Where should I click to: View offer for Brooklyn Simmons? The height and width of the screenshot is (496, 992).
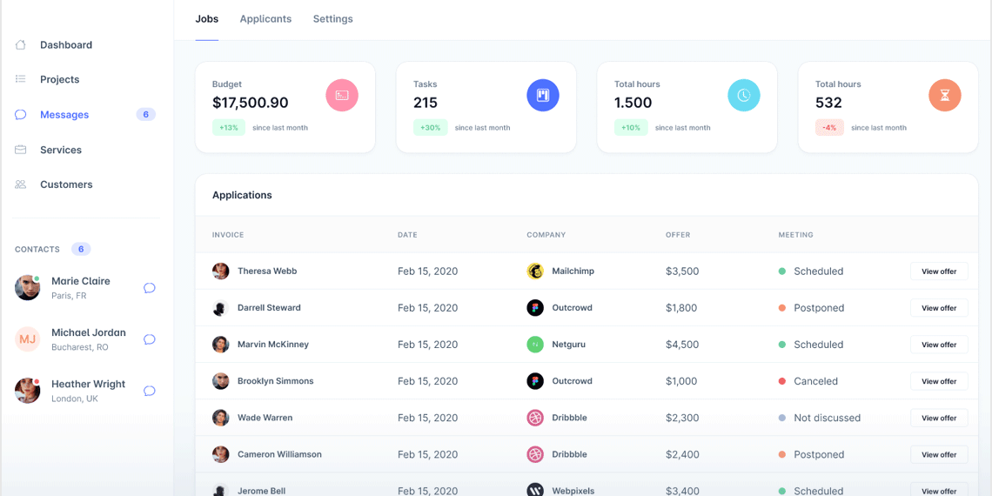click(x=939, y=381)
